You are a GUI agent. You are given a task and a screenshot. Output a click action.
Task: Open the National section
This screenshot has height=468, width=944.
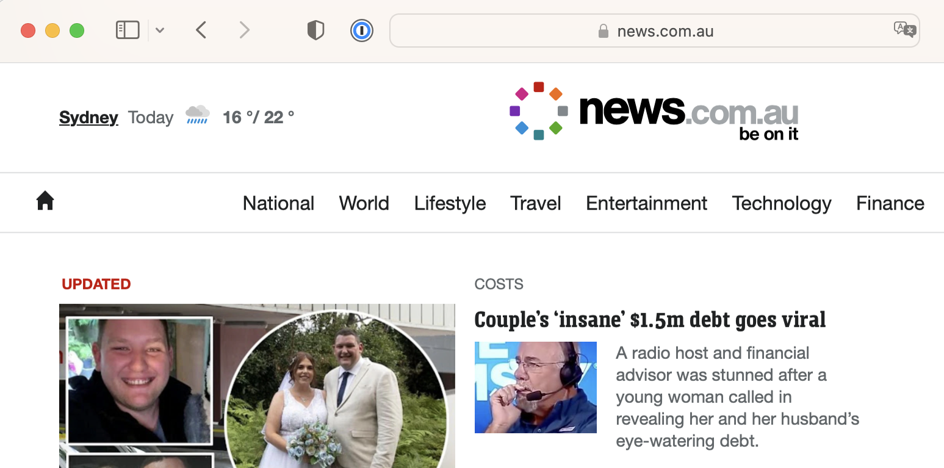pyautogui.click(x=279, y=203)
